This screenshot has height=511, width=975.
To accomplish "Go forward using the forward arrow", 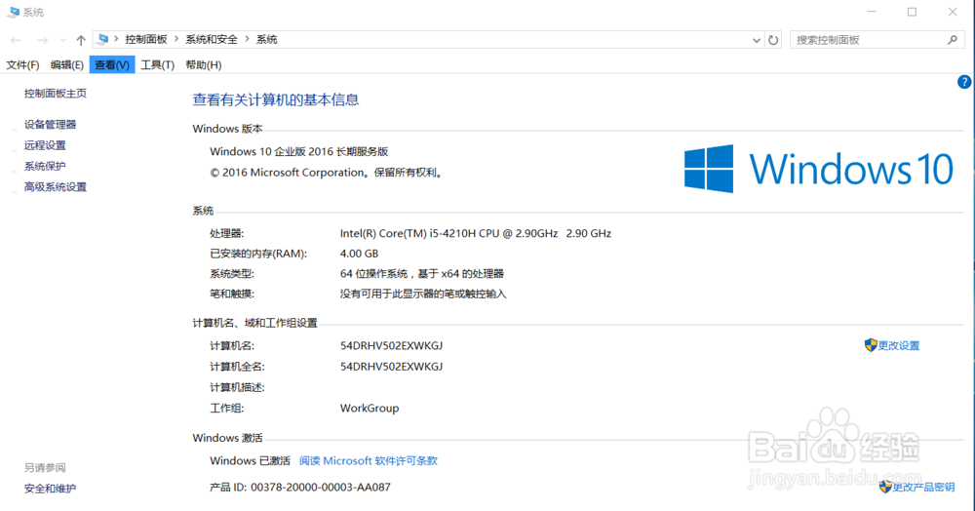I will 42,40.
